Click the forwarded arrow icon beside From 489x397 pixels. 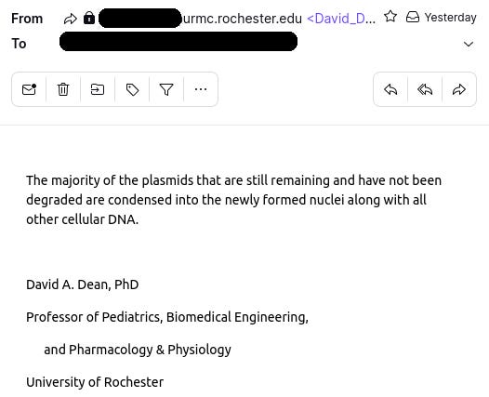(70, 19)
